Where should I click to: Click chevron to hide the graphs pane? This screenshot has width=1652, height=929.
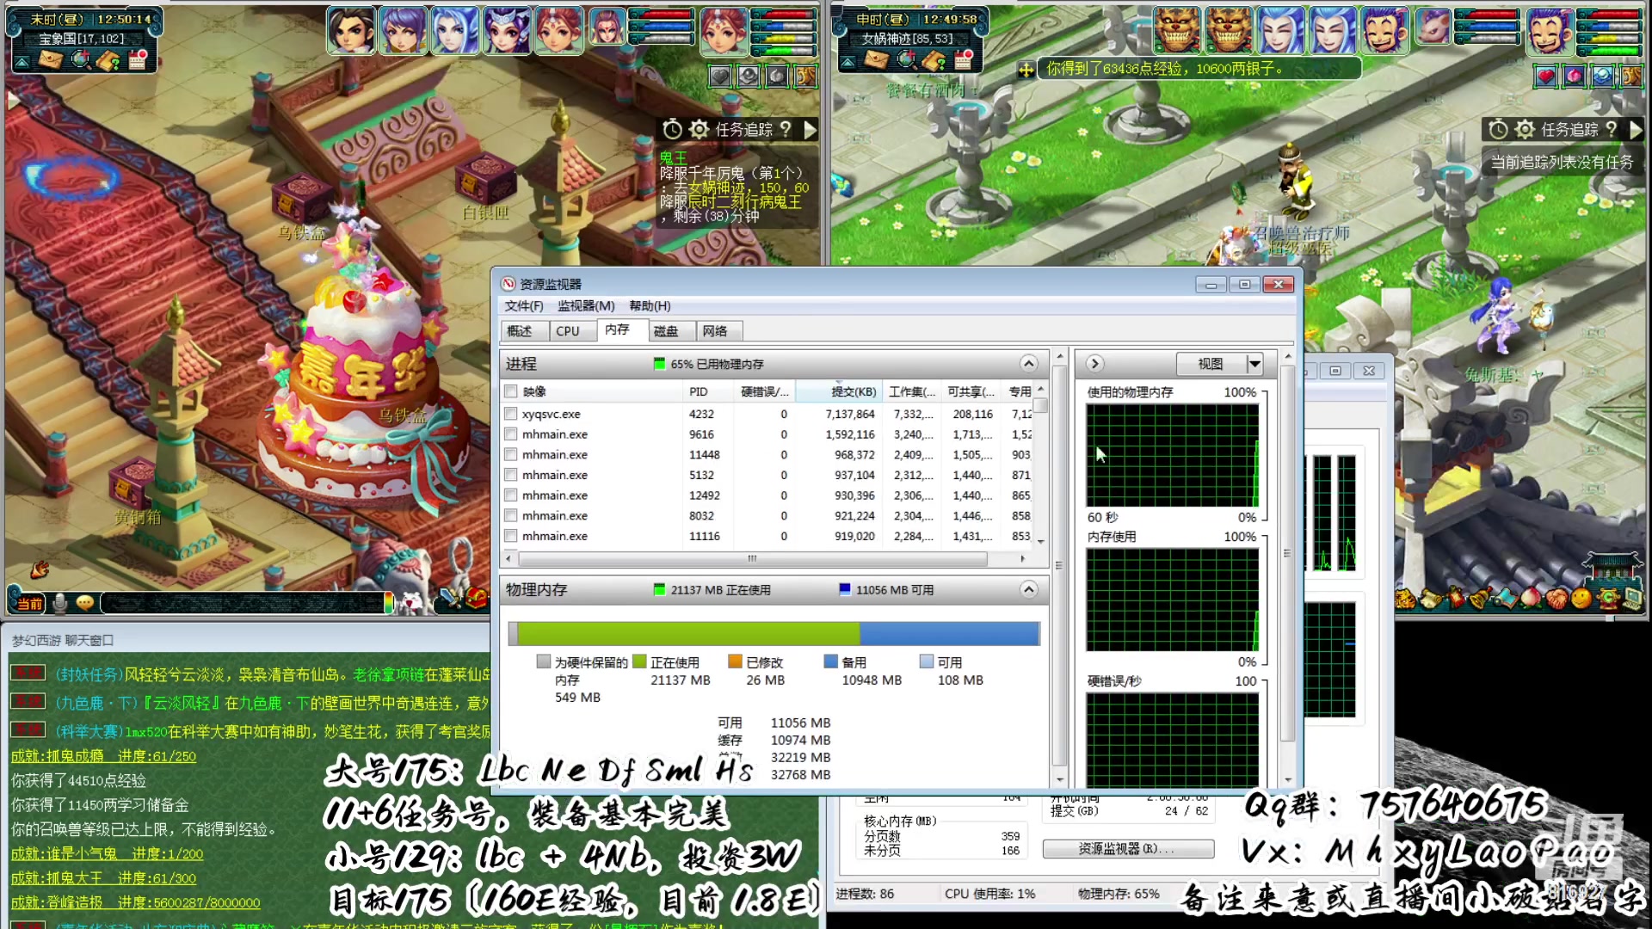pyautogui.click(x=1094, y=364)
